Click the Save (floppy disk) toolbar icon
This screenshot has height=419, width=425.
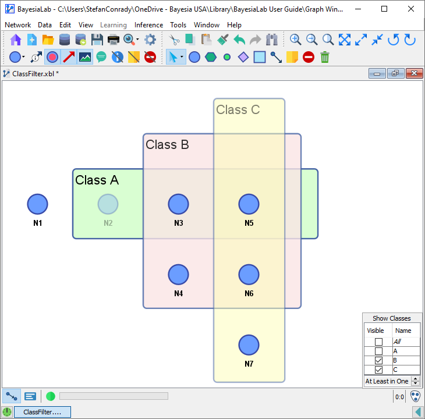pyautogui.click(x=97, y=40)
